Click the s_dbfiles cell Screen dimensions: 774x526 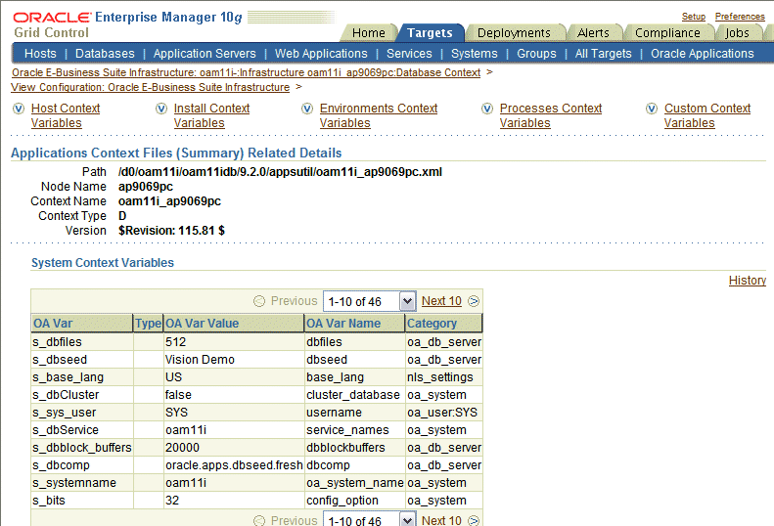click(82, 342)
